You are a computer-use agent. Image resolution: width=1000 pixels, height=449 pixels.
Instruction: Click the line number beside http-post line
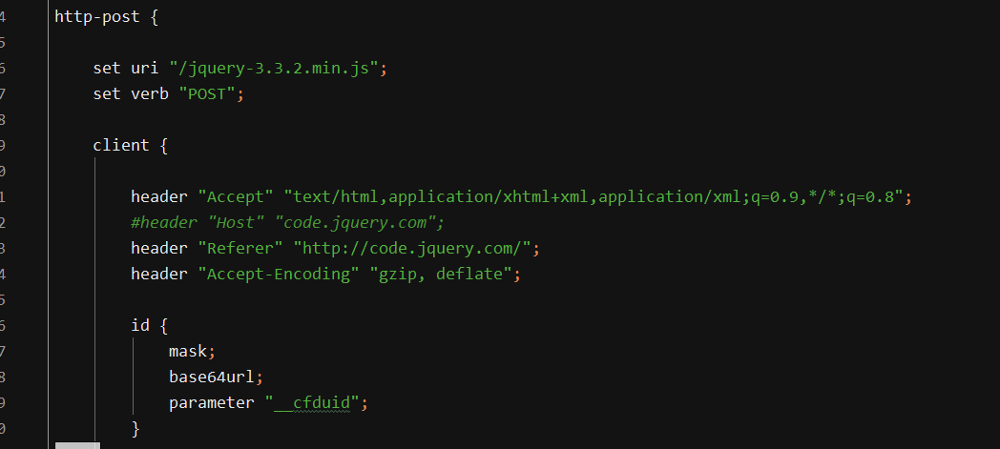[x=3, y=16]
